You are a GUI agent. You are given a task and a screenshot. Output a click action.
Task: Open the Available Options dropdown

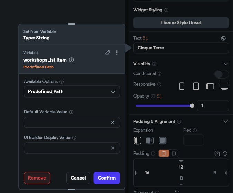[x=72, y=92]
